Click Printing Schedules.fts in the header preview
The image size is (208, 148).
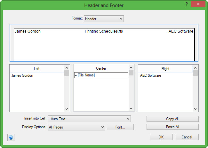click(104, 31)
